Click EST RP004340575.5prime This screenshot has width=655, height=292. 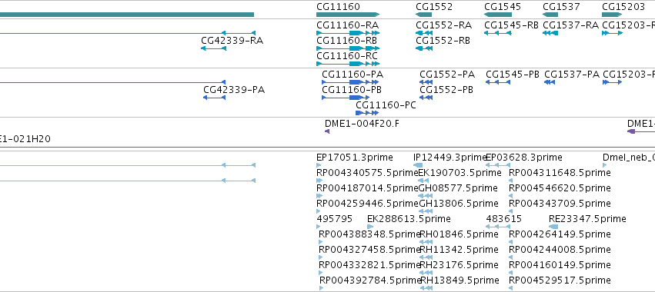tap(367, 173)
